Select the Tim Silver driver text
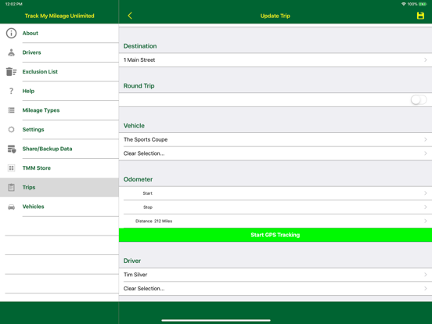432x324 pixels. tap(135, 275)
